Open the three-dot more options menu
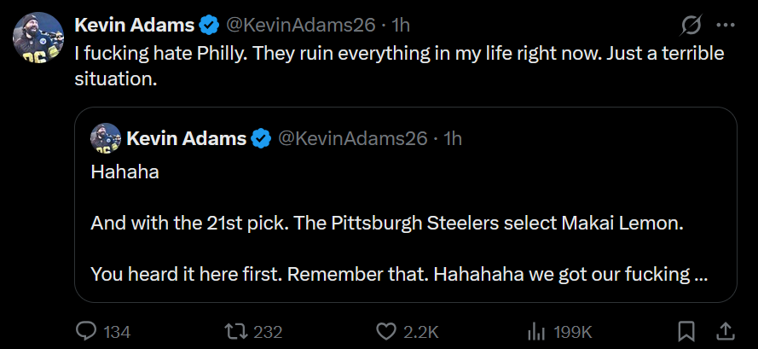 pyautogui.click(x=726, y=25)
